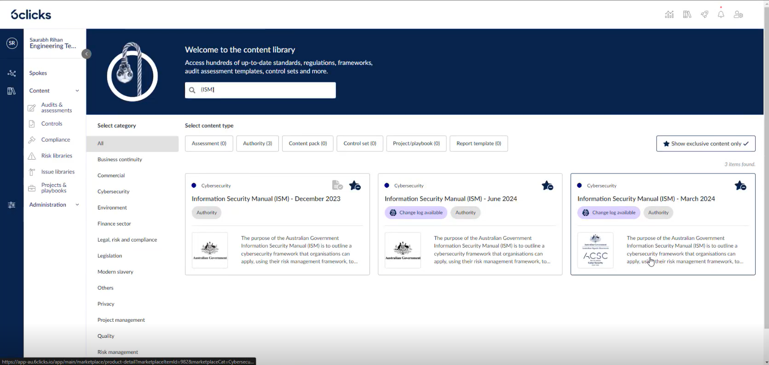Open the rocket icon in top bar
The height and width of the screenshot is (365, 769).
point(704,14)
